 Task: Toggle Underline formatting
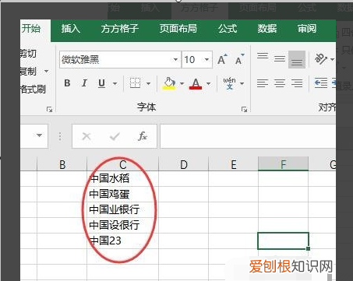pos(101,83)
